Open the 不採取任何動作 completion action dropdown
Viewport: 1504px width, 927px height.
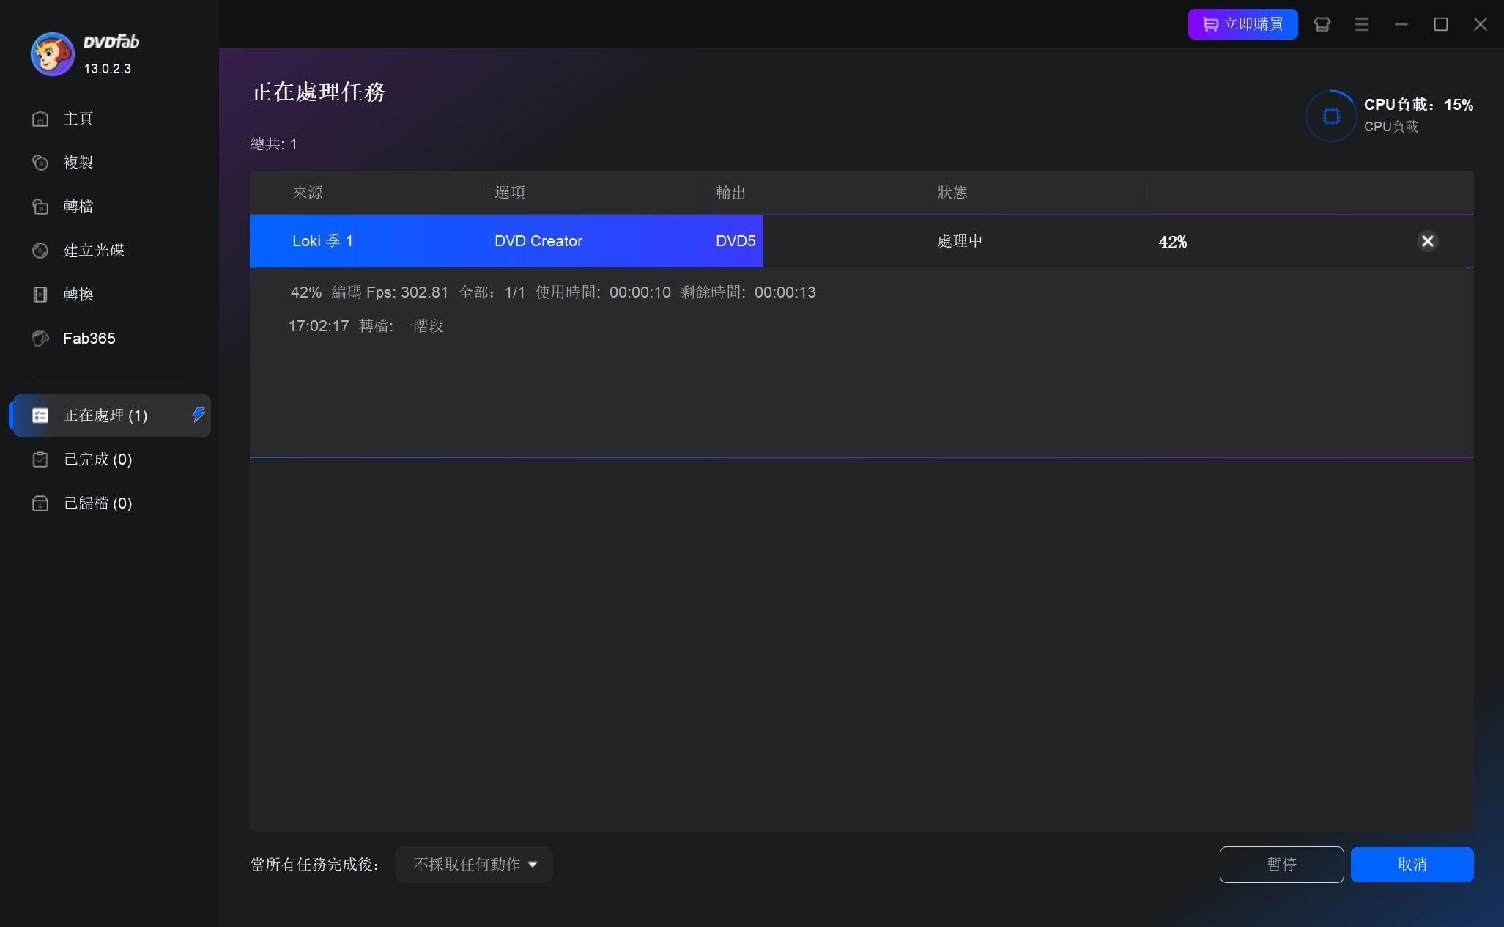474,865
